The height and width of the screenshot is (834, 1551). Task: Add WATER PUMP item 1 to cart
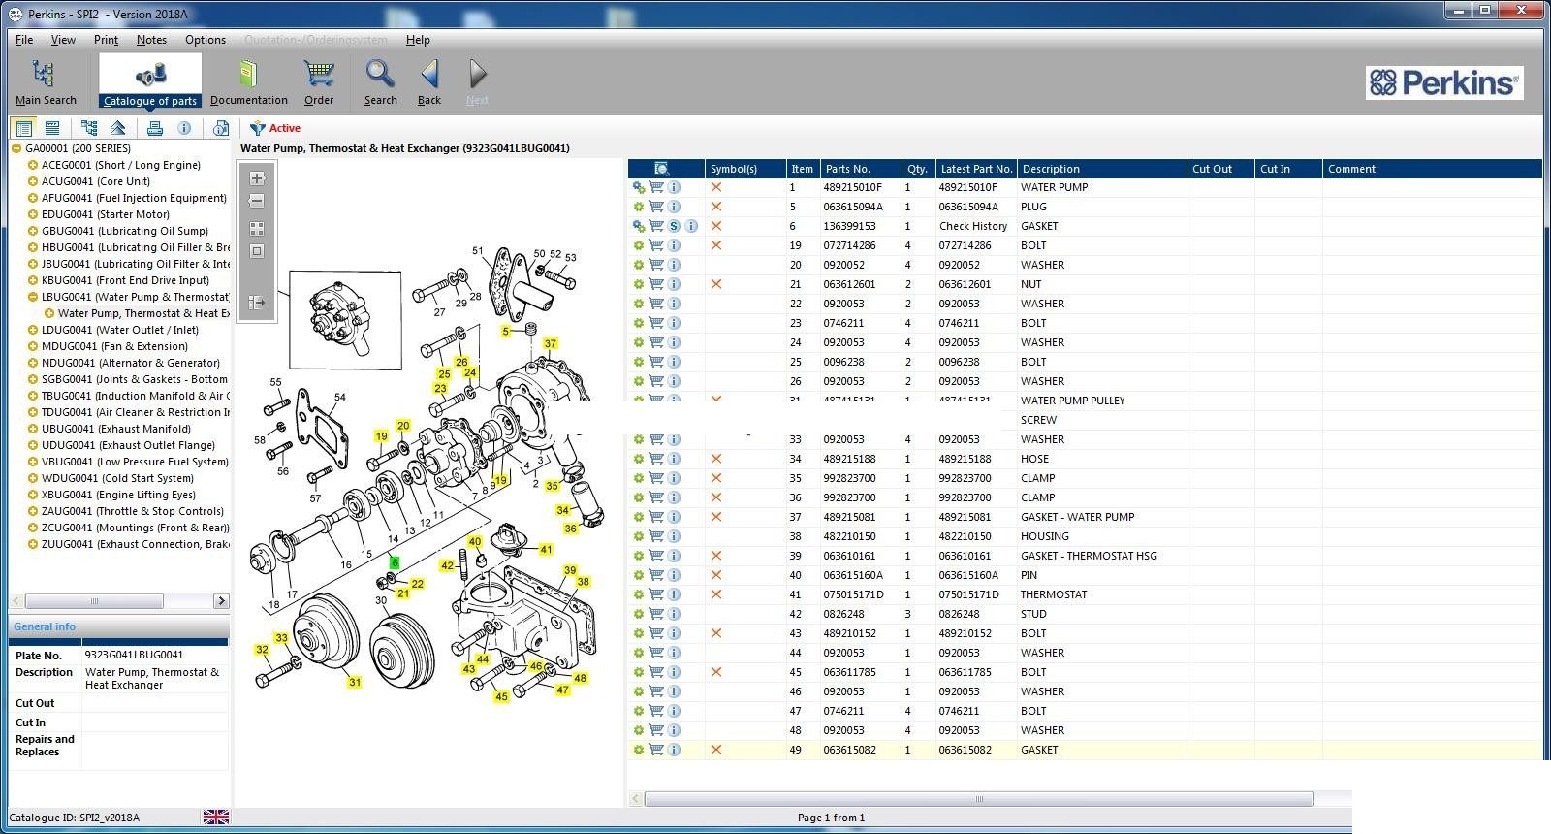click(656, 187)
